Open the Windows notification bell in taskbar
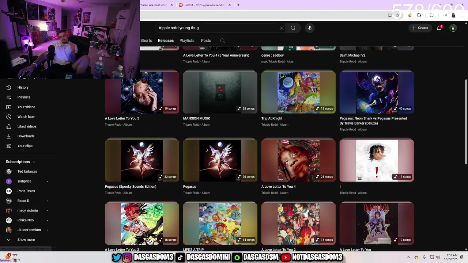 (461, 257)
